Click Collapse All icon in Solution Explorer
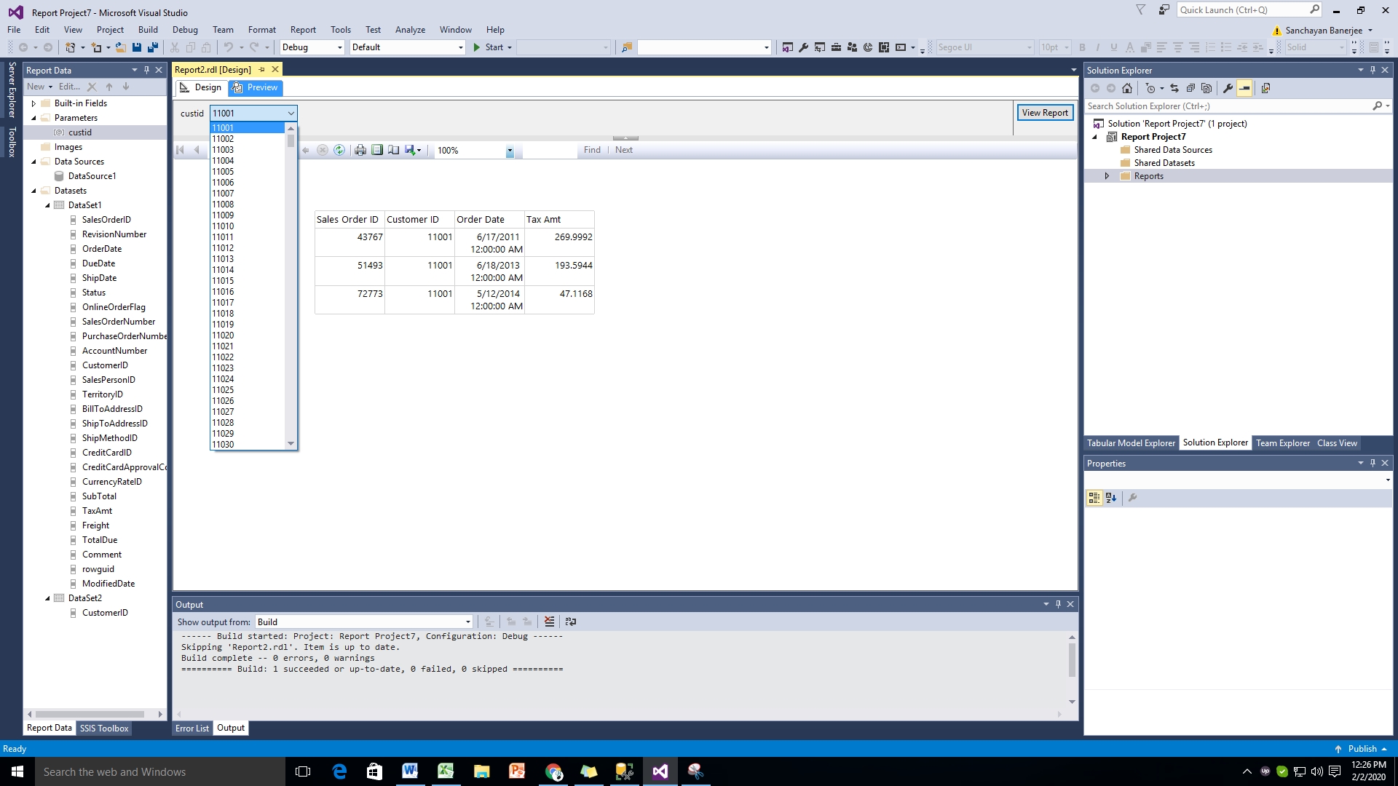Image resolution: width=1398 pixels, height=786 pixels. click(1190, 88)
